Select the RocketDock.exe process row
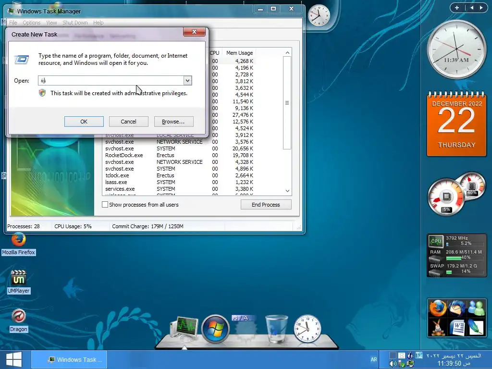492x369 pixels. pyautogui.click(x=179, y=155)
